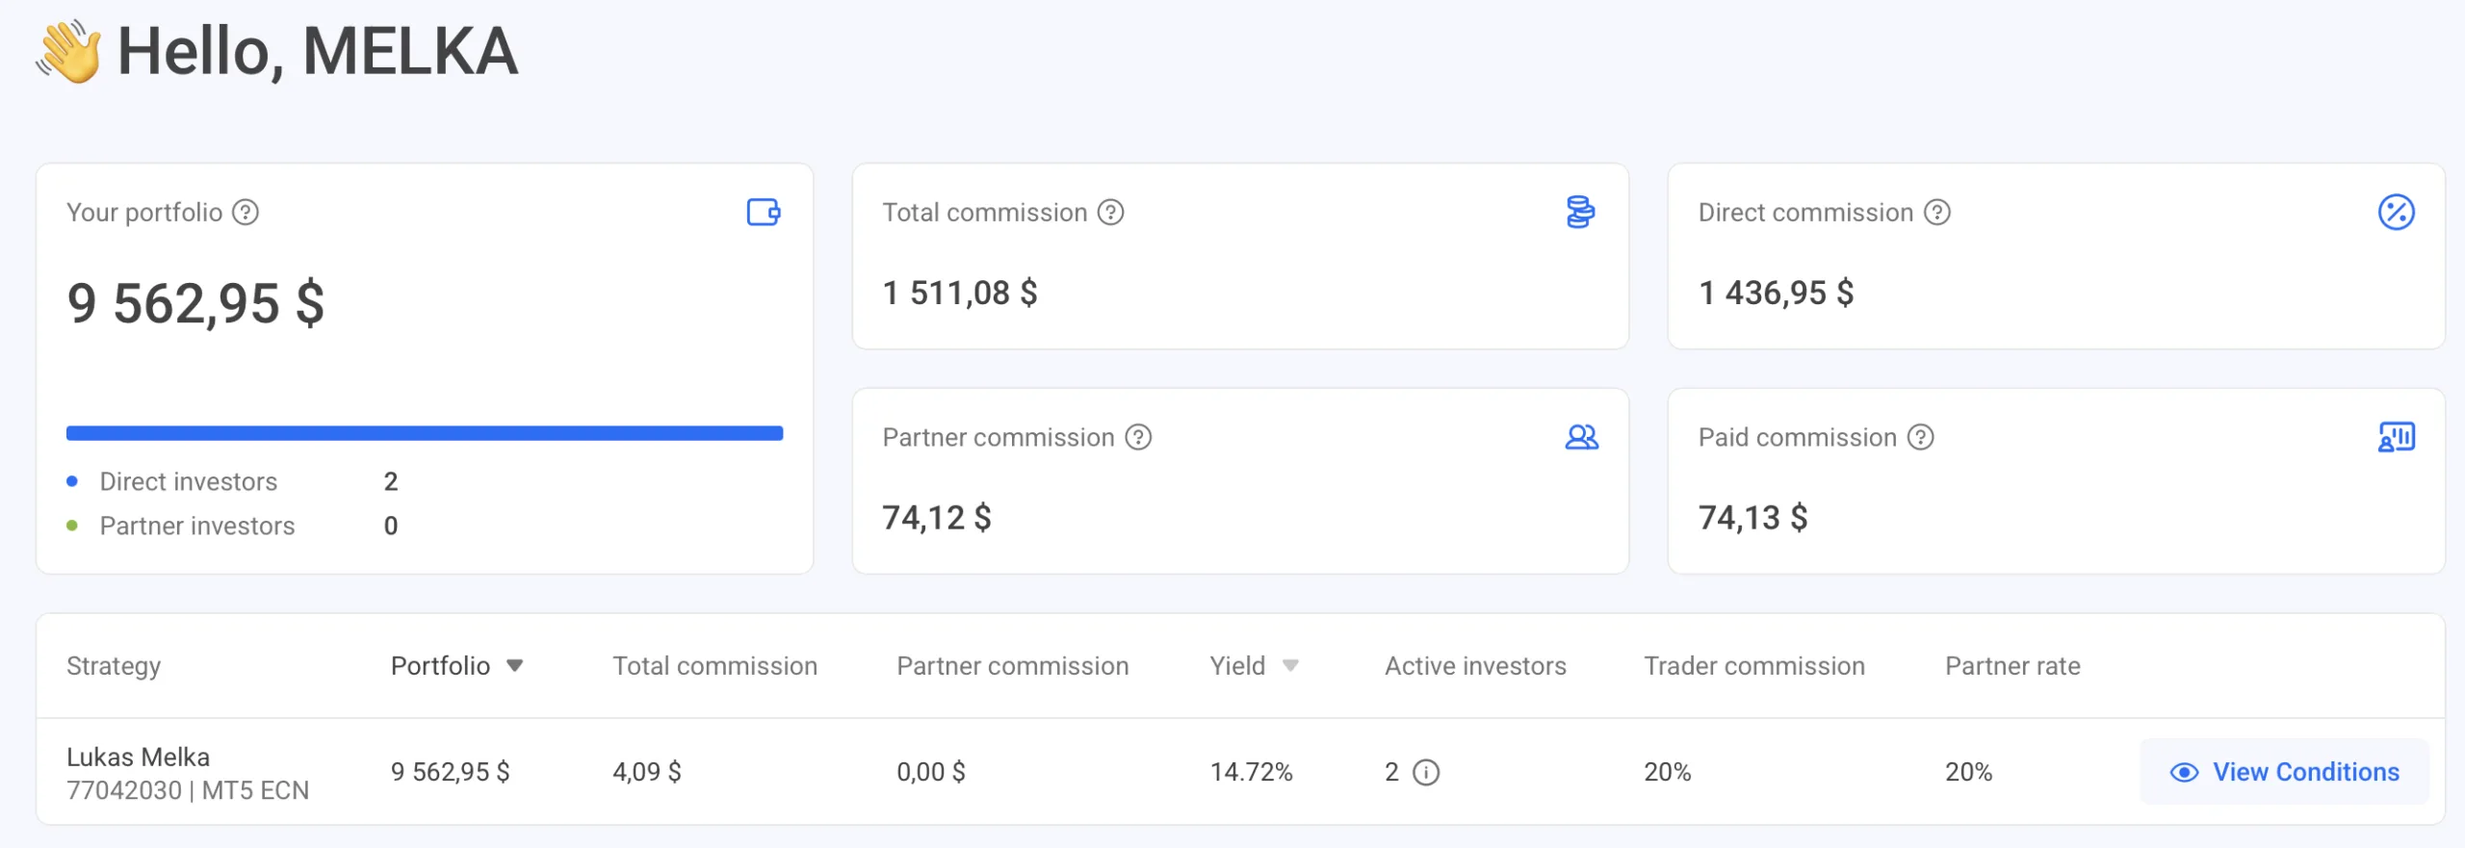Open View Conditions for Lukas Melka

pyautogui.click(x=2284, y=772)
